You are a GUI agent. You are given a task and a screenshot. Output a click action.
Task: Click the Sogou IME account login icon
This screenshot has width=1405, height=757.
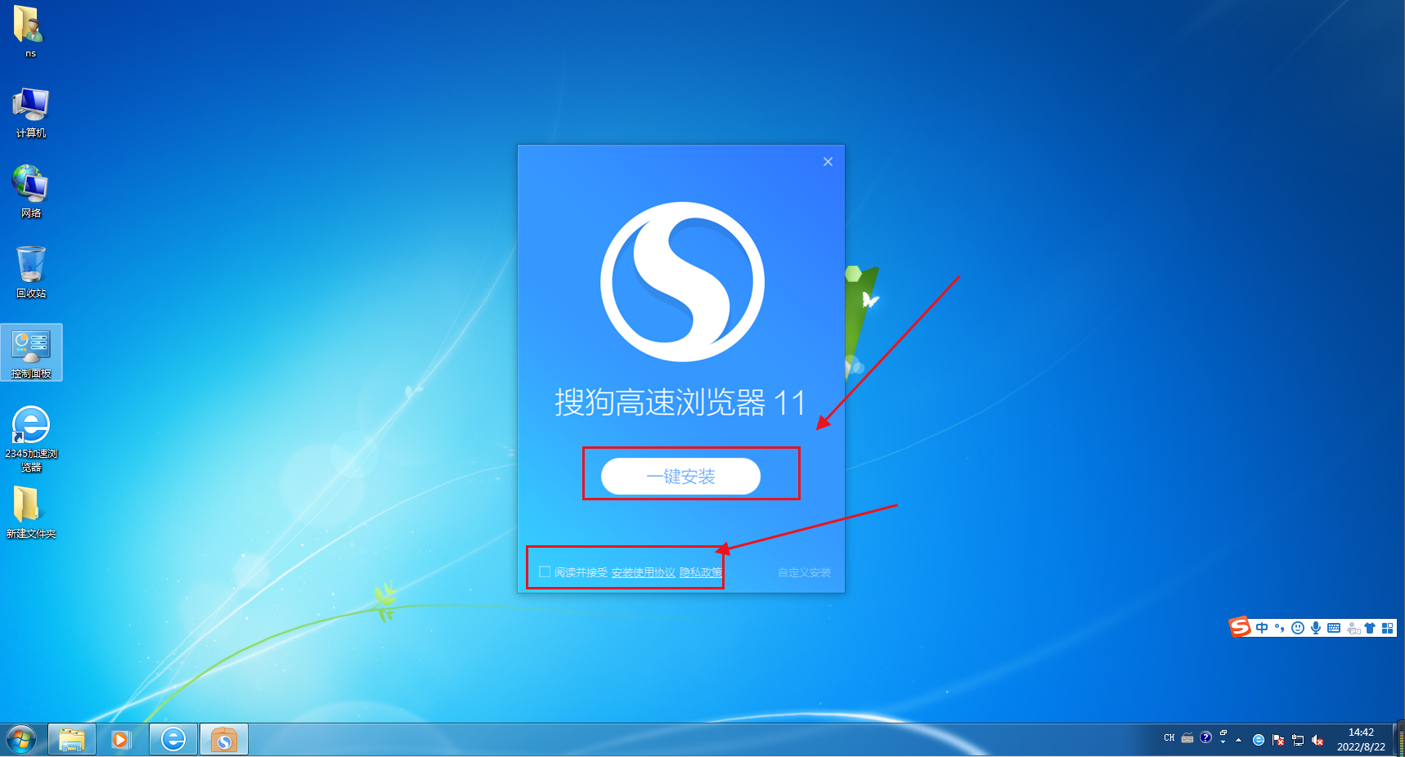pyautogui.click(x=1353, y=628)
